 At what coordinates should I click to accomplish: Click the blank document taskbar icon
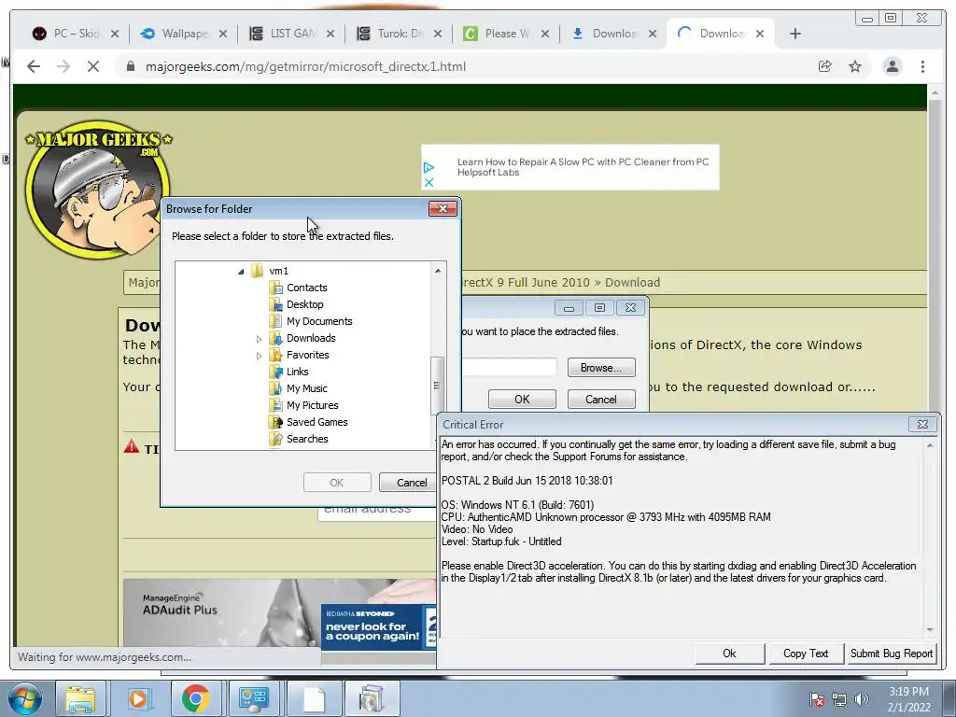tap(314, 698)
